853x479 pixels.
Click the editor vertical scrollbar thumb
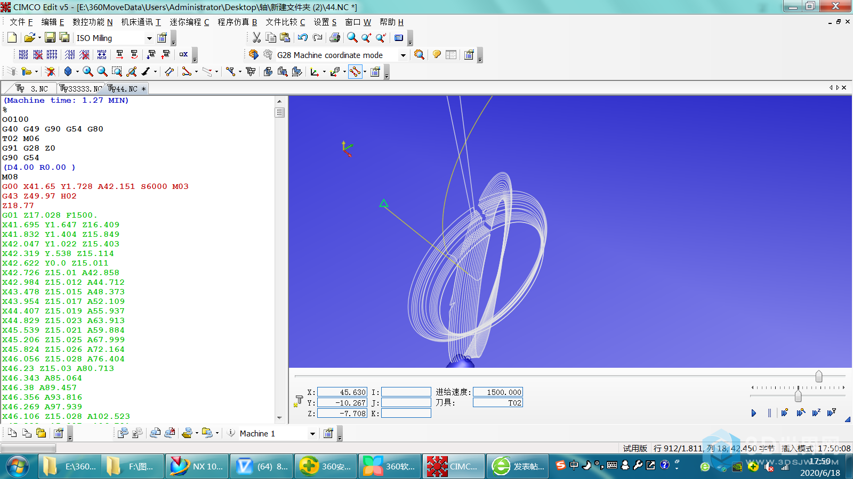tap(279, 112)
